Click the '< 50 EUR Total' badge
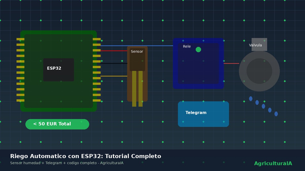Screen dimensions: 305x171 pos(57,124)
